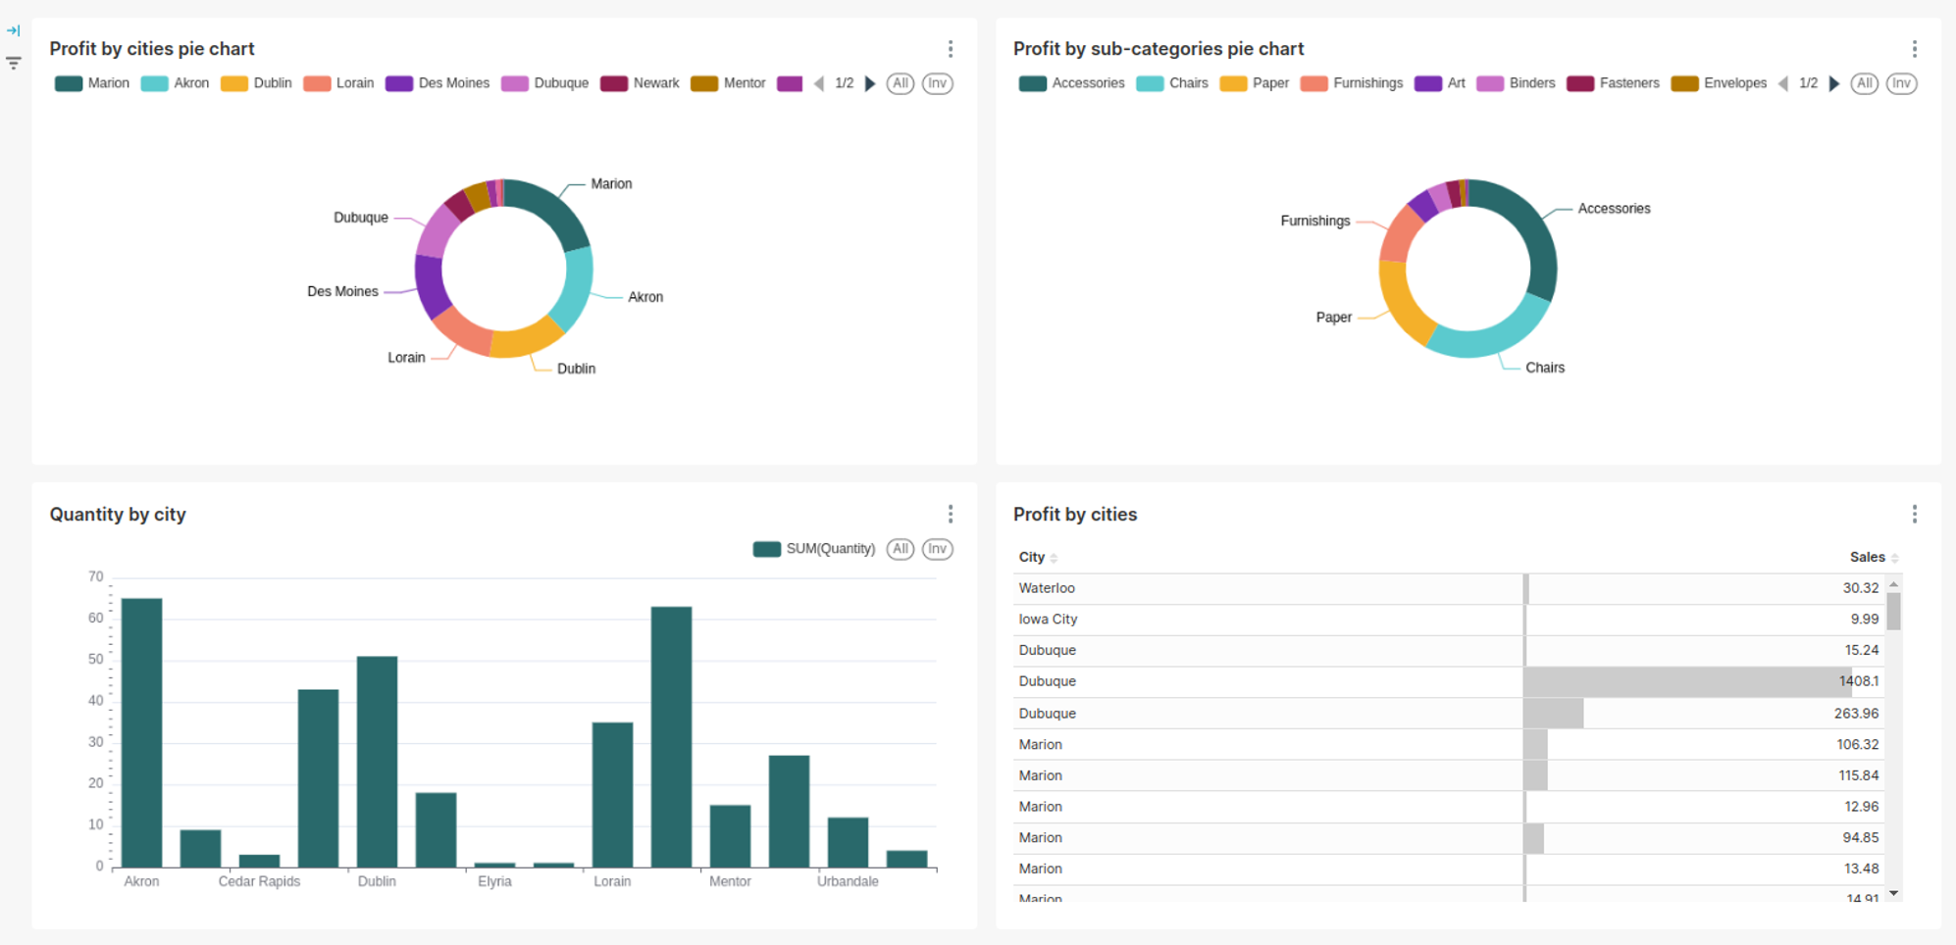Click the All button in Quantity by city legend
Image resolution: width=1956 pixels, height=945 pixels.
pos(900,548)
